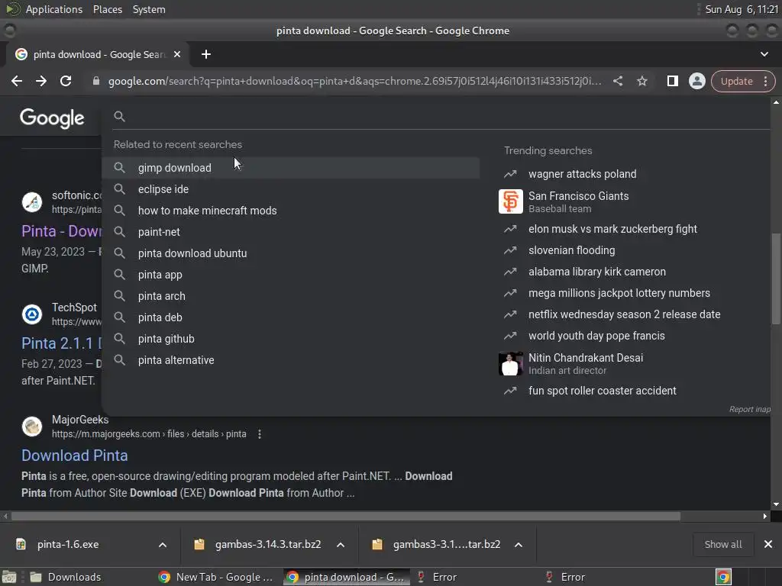This screenshot has width=782, height=586.
Task: Open the Pinta softonic result link
Action: [x=61, y=231]
